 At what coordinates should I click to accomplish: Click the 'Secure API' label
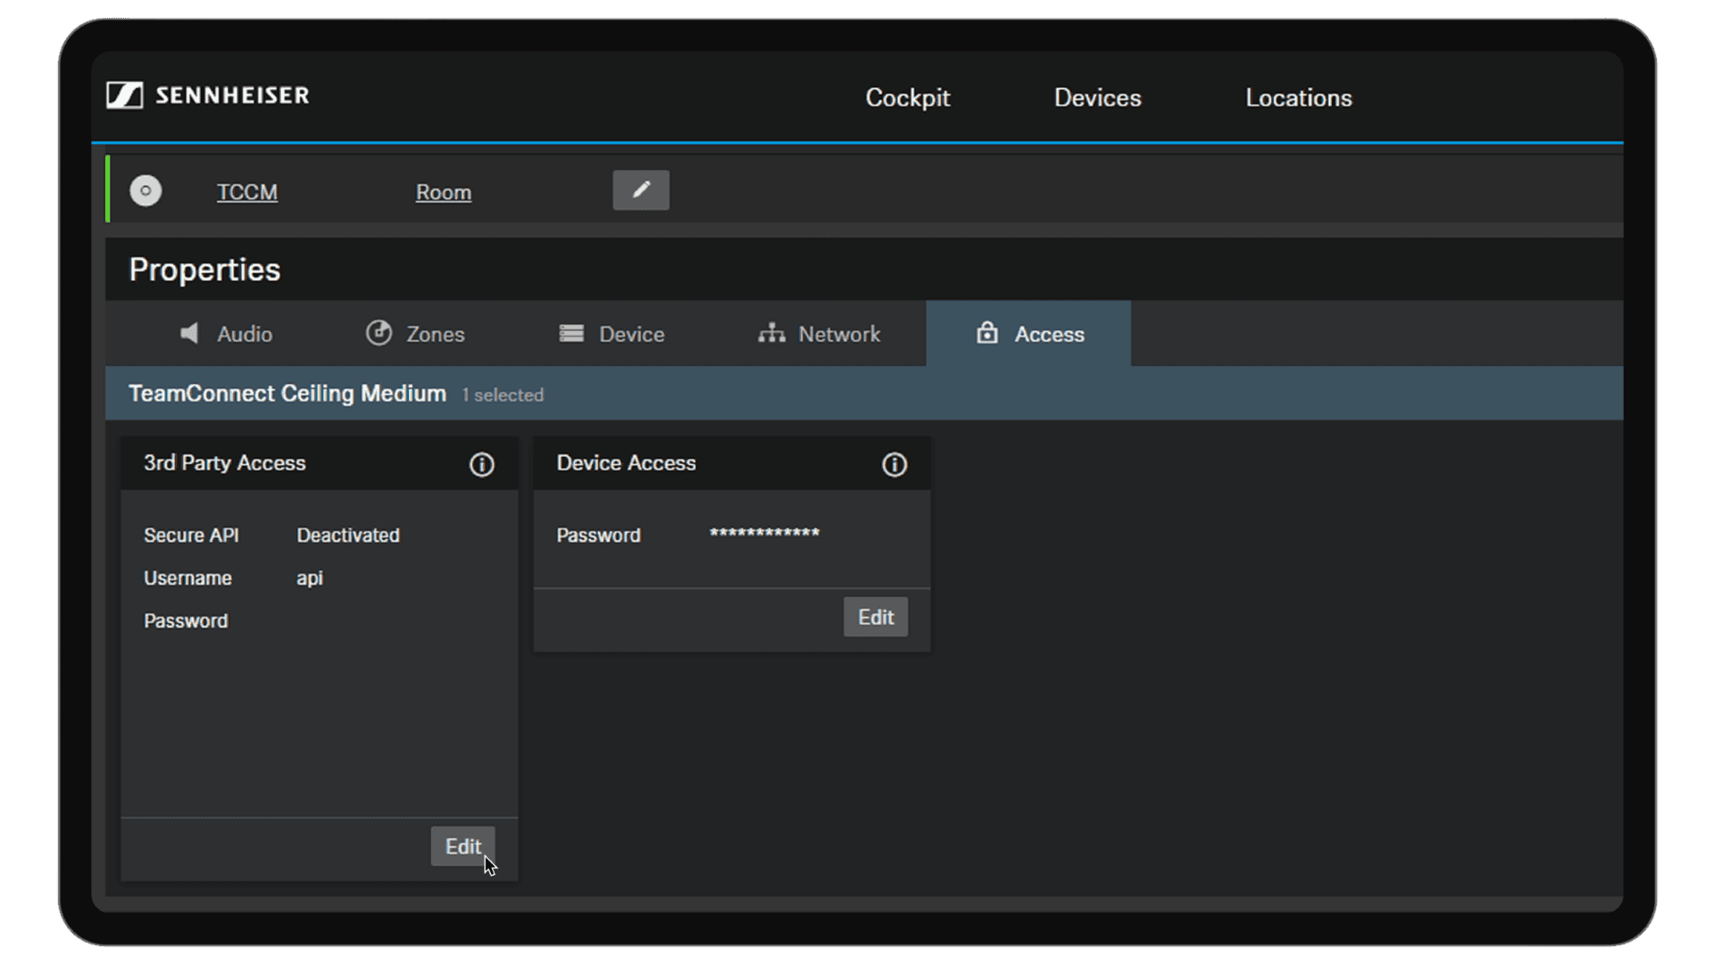tap(191, 536)
